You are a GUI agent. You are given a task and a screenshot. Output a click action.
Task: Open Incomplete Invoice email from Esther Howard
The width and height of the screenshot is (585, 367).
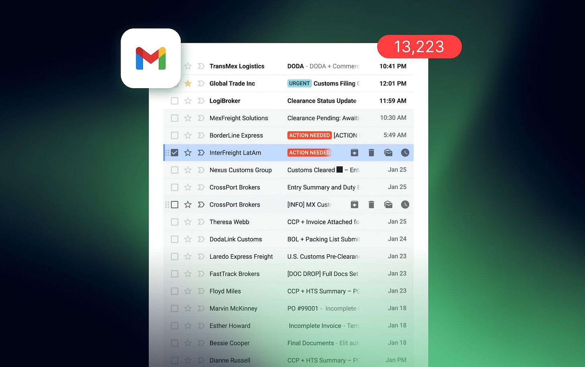click(324, 326)
